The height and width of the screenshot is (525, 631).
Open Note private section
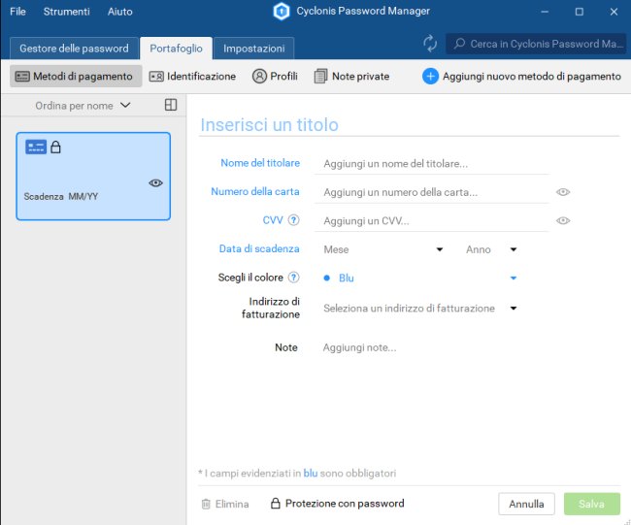[x=351, y=76]
